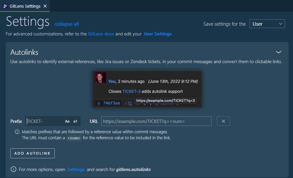Viewport: 293px width, 178px height.
Task: Click the TICKET-3 autolink in commit message
Action: click(x=131, y=91)
